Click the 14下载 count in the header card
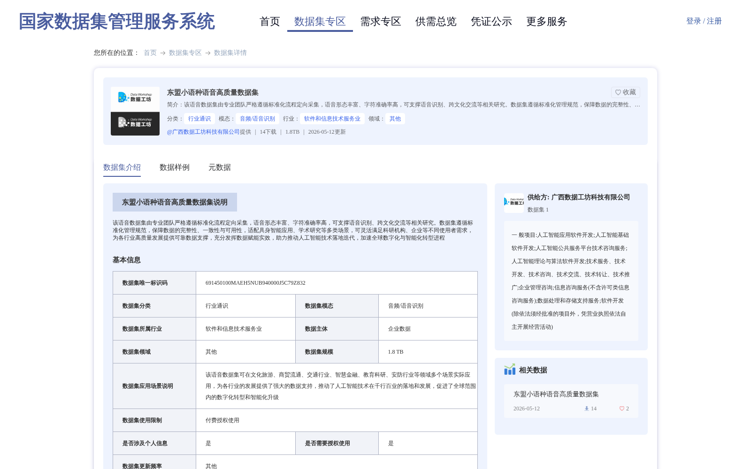Viewport: 751px width, 469px height. 268,132
